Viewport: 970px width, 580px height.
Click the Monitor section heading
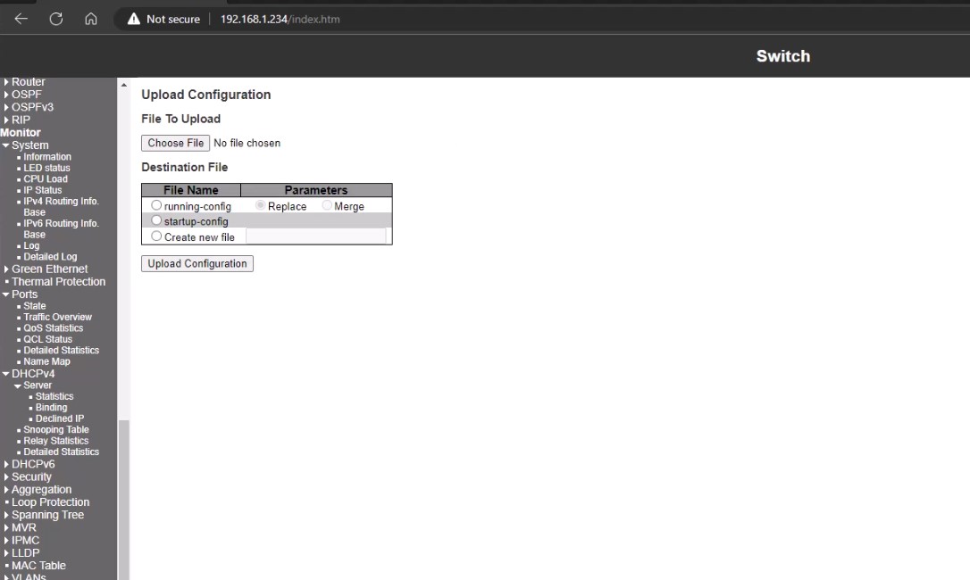pos(21,132)
